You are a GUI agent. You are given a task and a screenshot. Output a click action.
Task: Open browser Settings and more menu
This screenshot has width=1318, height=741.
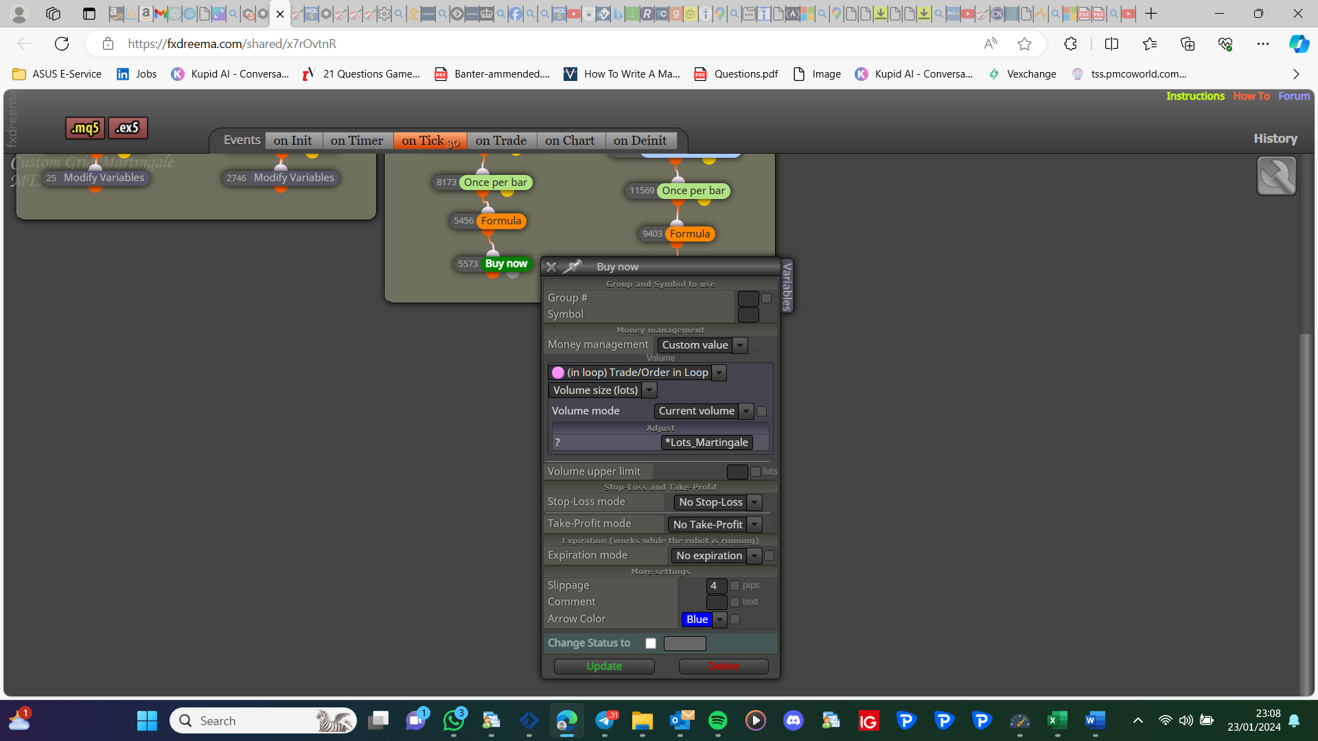point(1263,44)
